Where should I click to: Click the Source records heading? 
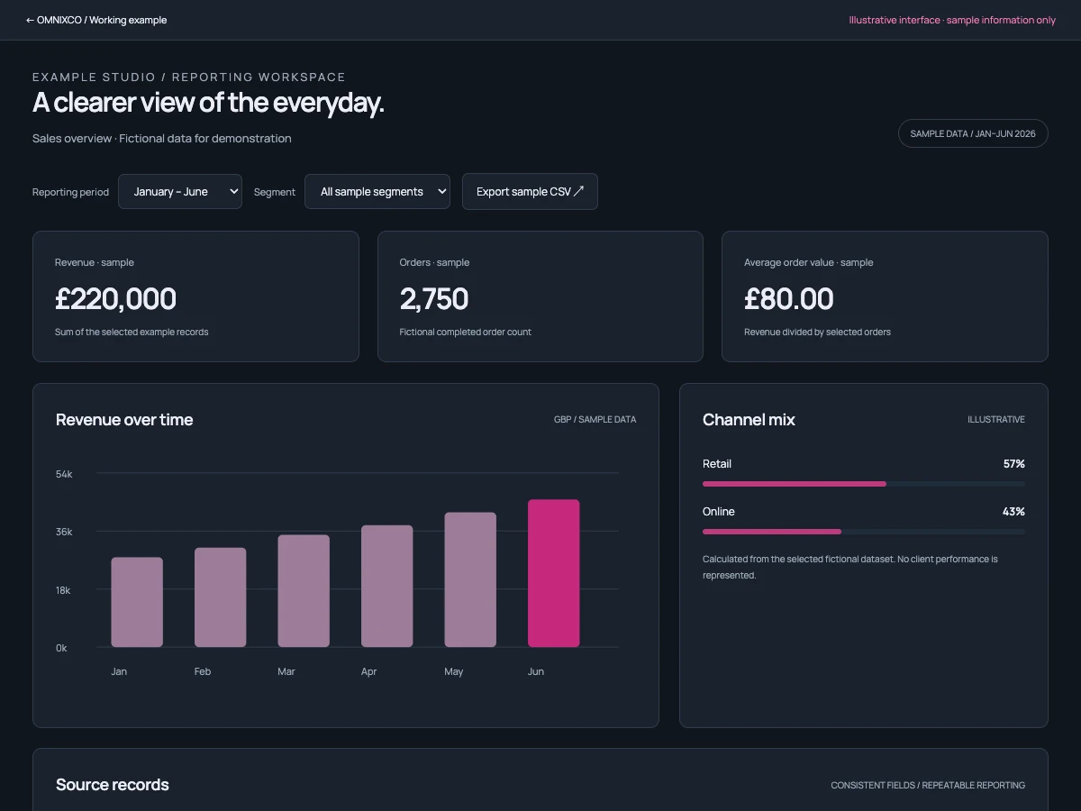(x=113, y=785)
